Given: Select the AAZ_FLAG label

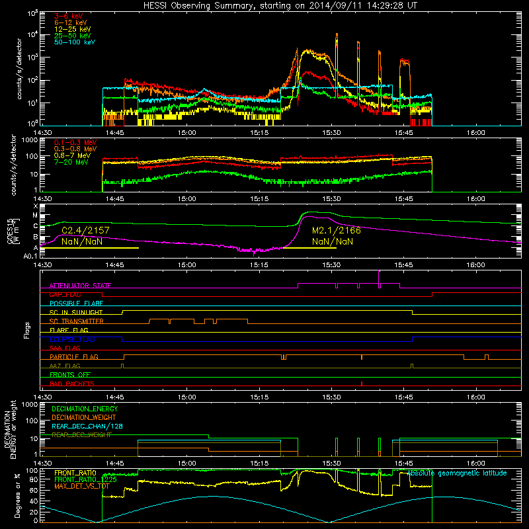Looking at the screenshot, I should (x=65, y=366).
